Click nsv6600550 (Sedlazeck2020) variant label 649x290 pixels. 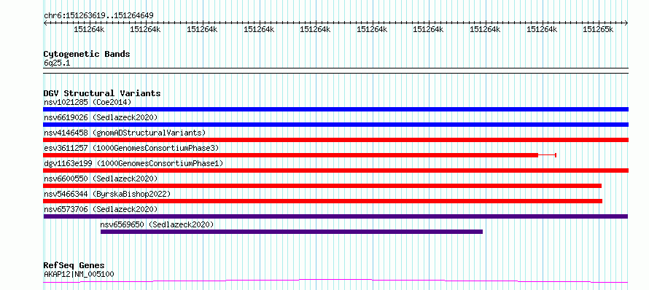[x=101, y=179]
